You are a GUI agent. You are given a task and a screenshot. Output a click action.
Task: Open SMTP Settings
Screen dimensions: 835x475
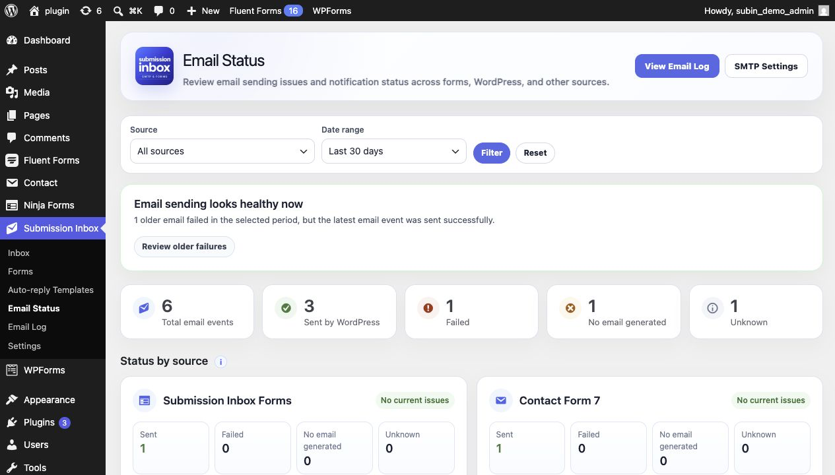click(766, 66)
